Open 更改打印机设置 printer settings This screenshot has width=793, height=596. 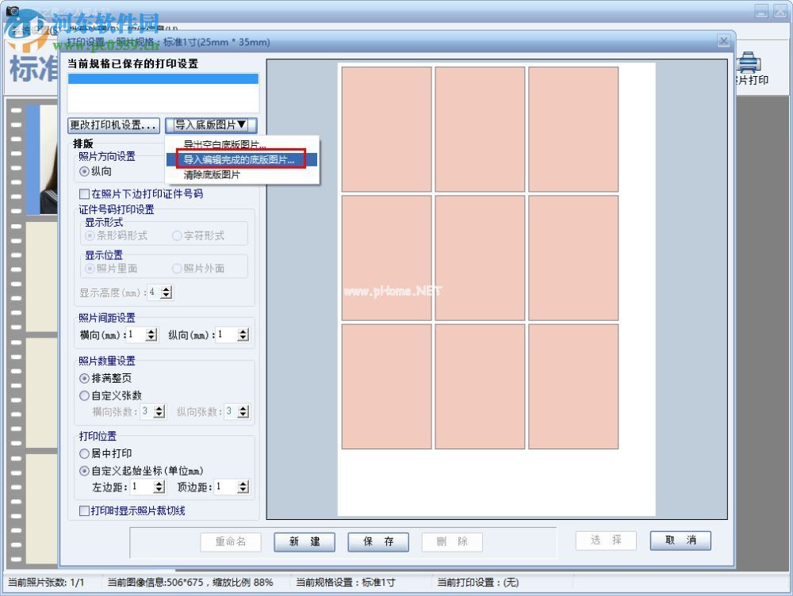(113, 125)
